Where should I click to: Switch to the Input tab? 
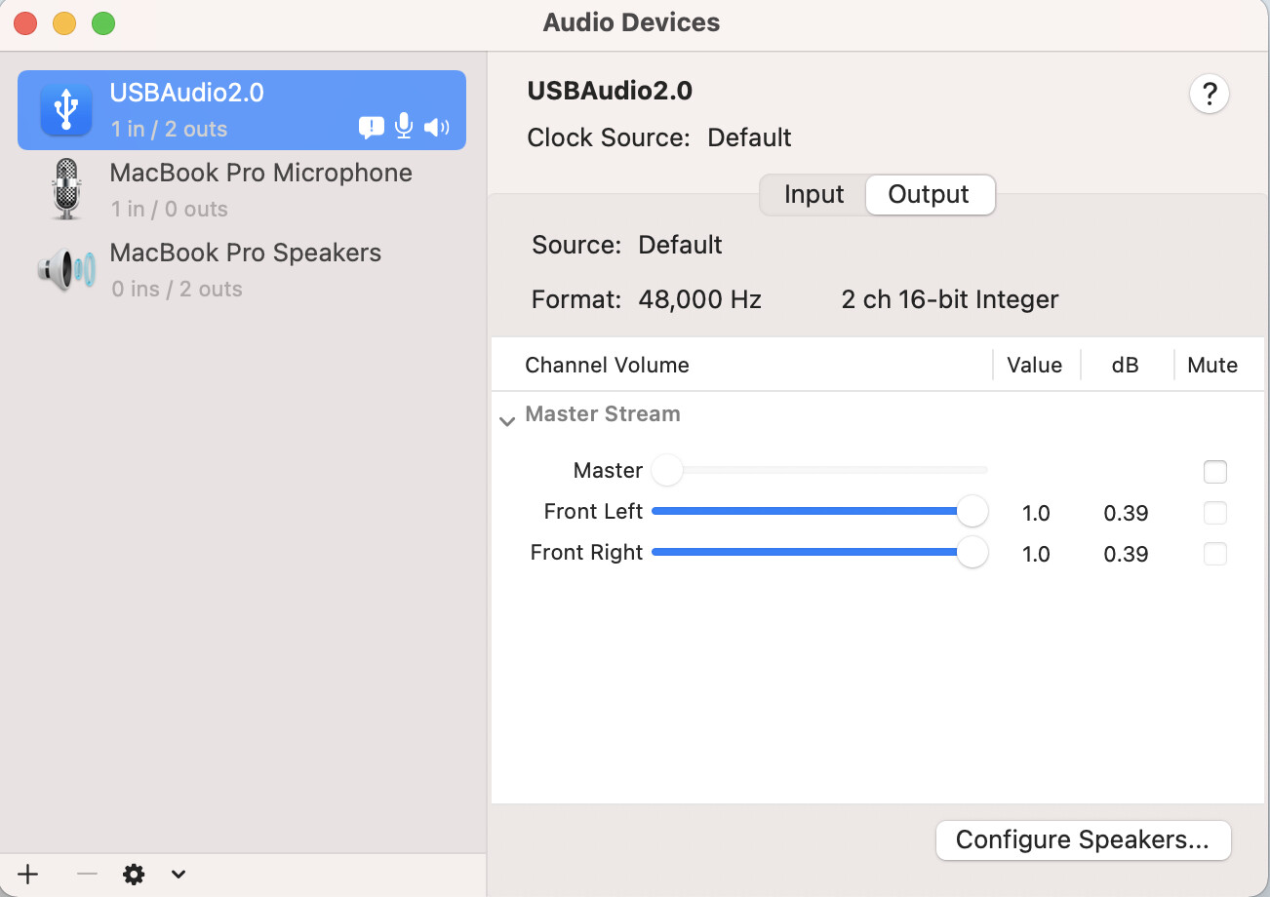click(x=813, y=194)
